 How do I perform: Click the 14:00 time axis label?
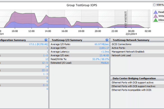48,31
